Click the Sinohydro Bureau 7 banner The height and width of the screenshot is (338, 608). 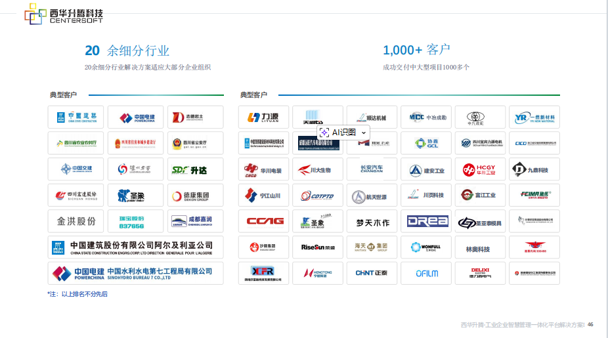pos(135,273)
